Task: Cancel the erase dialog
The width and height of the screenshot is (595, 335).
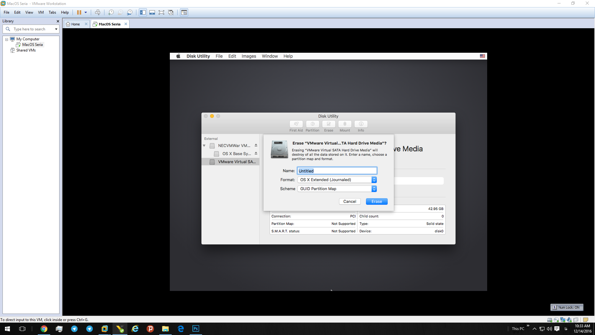Action: click(350, 202)
